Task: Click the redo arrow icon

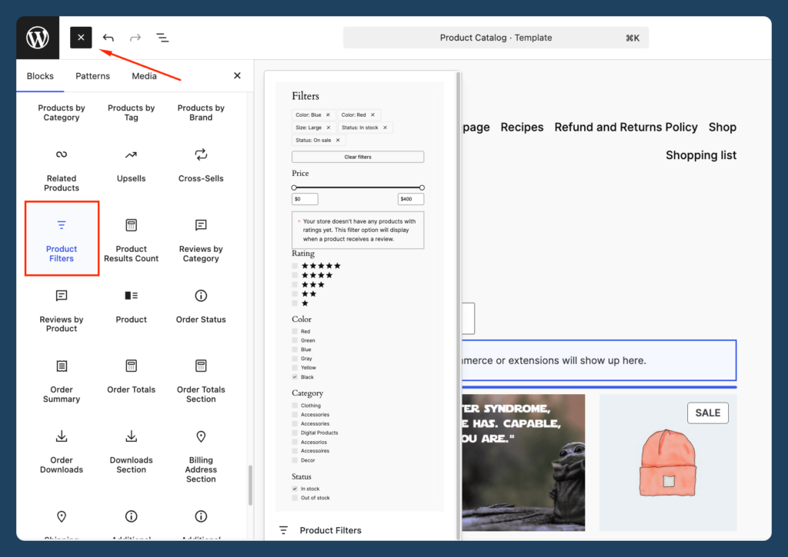Action: coord(135,38)
